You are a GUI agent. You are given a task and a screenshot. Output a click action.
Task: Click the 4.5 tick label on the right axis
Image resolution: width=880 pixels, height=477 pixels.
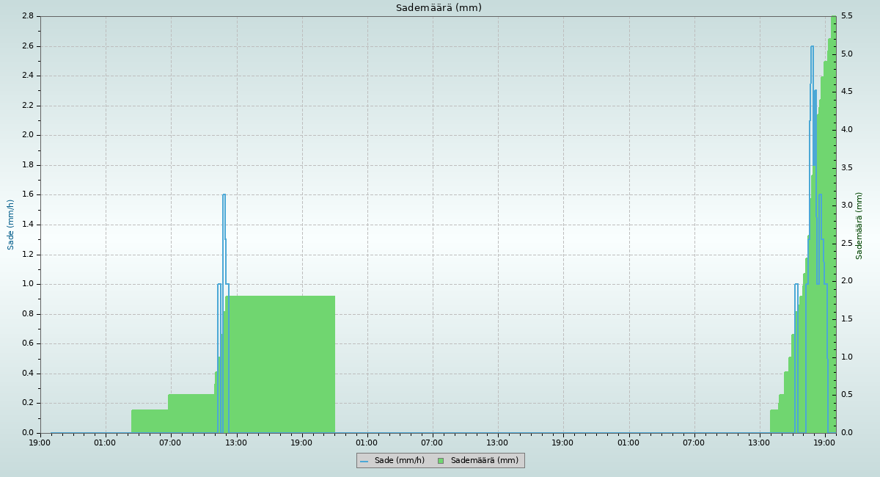point(846,92)
